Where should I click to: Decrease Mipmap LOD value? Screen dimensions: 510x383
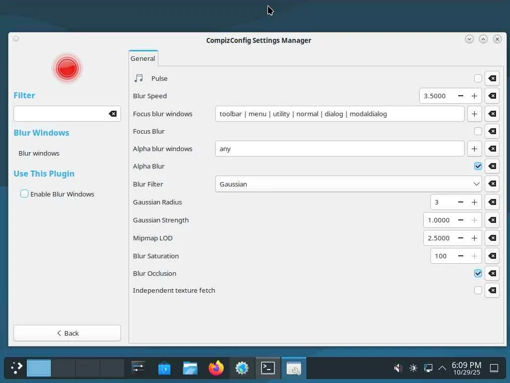[461, 238]
